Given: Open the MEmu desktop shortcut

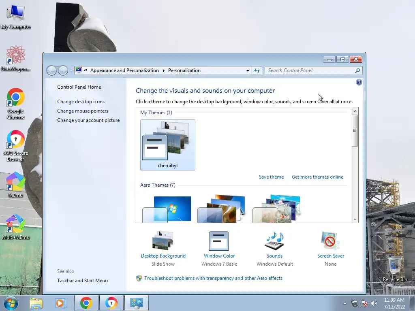Looking at the screenshot, I should [16, 185].
